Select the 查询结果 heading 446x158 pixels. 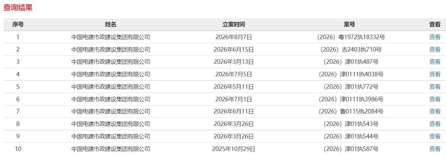click(x=18, y=8)
